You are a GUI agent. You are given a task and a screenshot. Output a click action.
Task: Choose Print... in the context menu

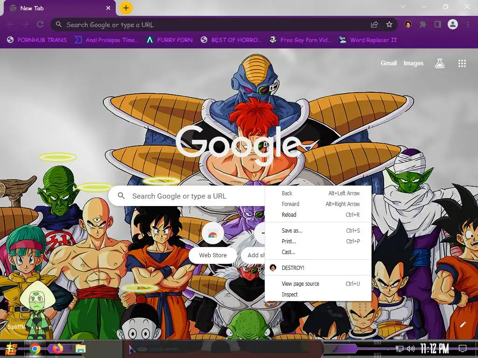tap(318, 241)
